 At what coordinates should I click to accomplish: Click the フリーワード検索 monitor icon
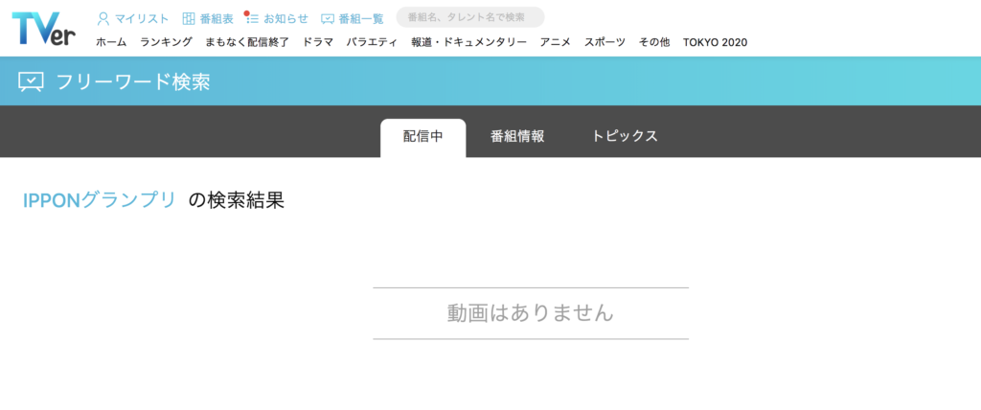click(31, 82)
